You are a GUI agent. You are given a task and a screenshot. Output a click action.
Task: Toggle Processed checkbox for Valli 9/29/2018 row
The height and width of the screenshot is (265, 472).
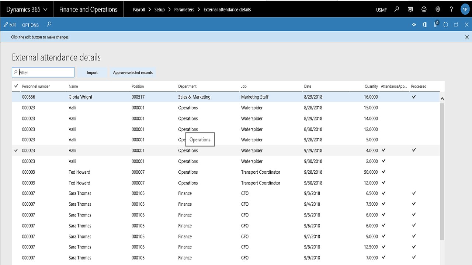pyautogui.click(x=414, y=150)
